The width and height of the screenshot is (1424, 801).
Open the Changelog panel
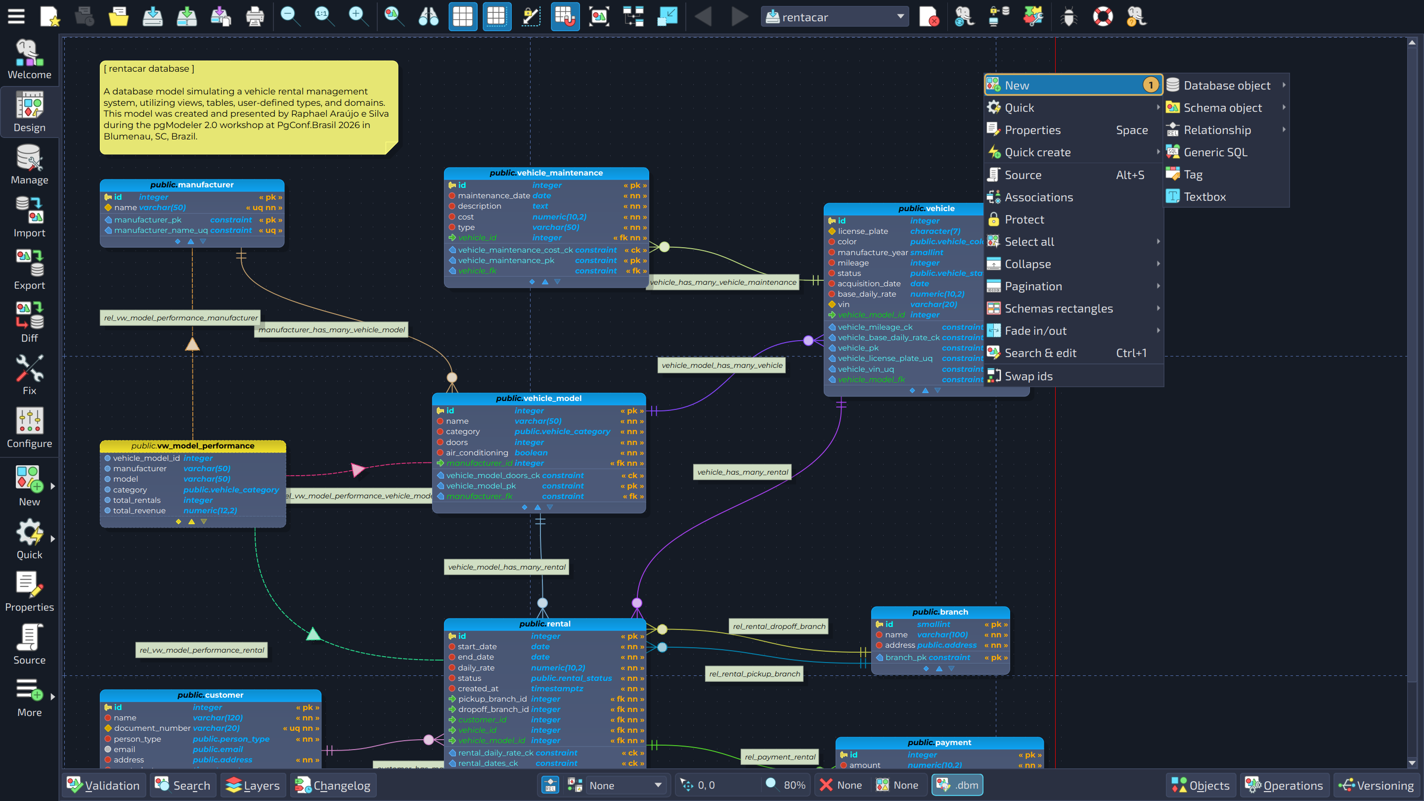click(x=333, y=786)
